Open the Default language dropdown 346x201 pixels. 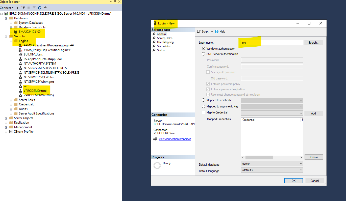coord(301,170)
